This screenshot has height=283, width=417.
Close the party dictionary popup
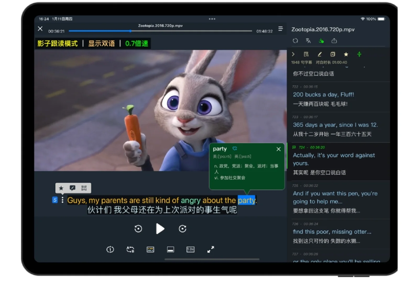click(x=278, y=149)
